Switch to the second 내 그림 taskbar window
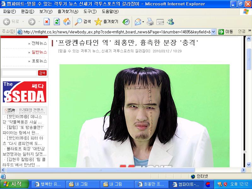This screenshot has width=252, height=189. tap(117, 184)
